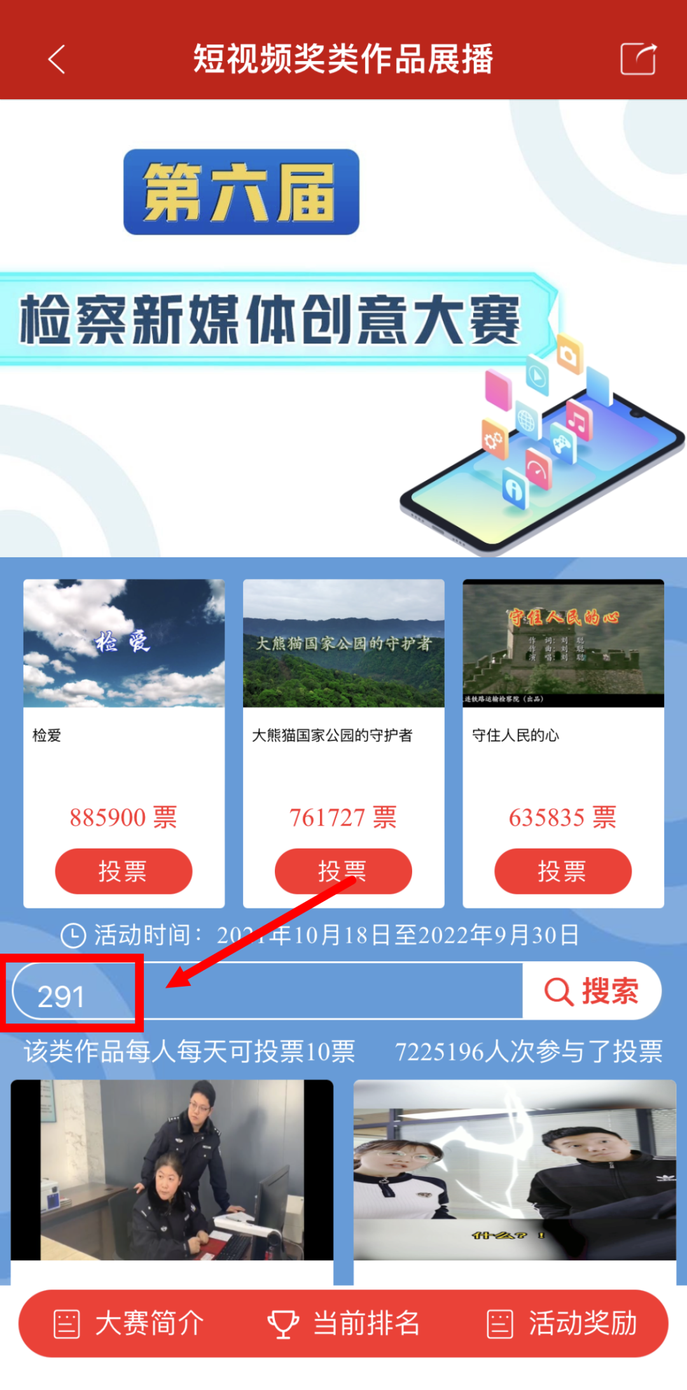Vote for 大熊猫国家公园的守护者
Viewport: 687px width, 1390px height.
343,871
